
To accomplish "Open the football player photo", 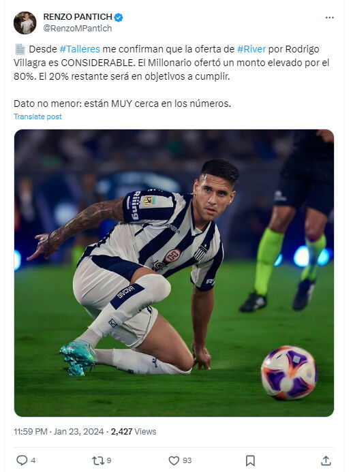I will point(174,273).
